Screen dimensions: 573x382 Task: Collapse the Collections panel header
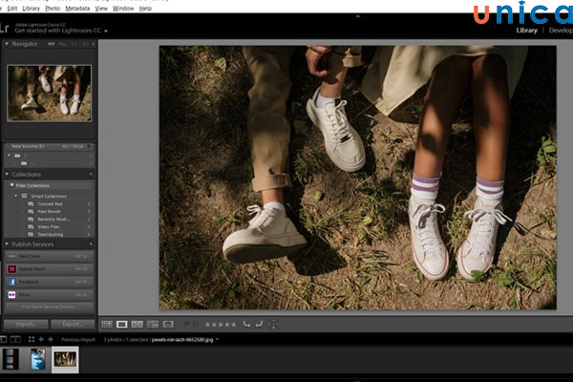click(x=7, y=174)
